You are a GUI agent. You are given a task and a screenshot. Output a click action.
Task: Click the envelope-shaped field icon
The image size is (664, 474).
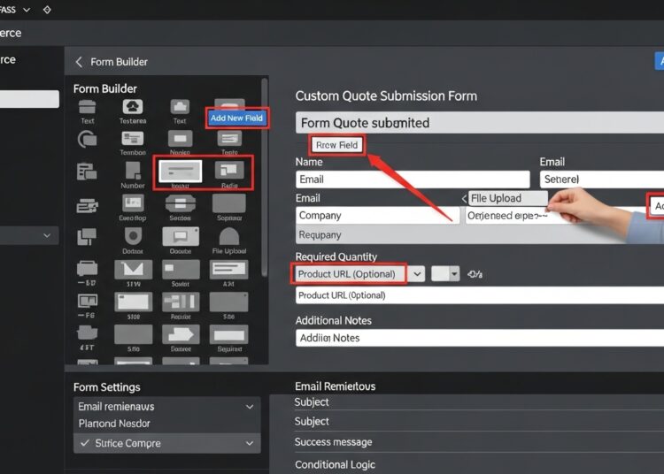[x=132, y=269]
